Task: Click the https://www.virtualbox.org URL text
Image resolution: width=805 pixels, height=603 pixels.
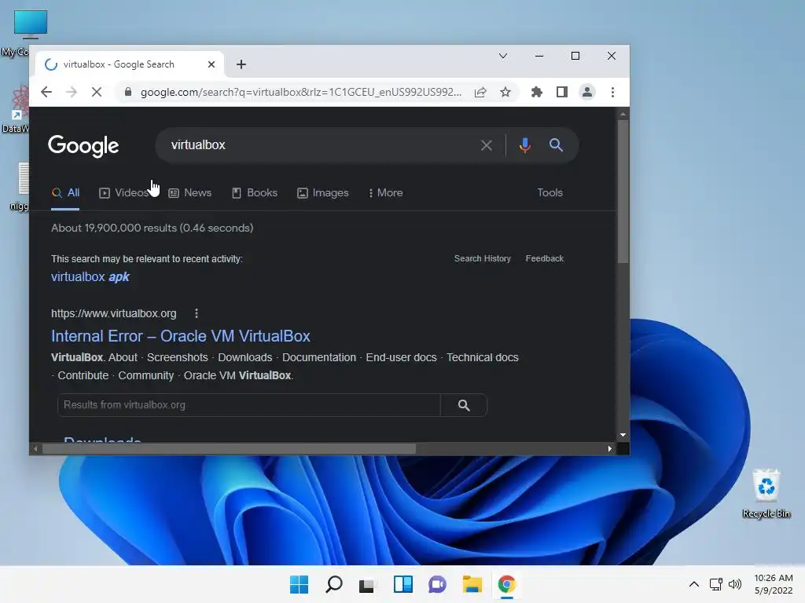Action: (113, 313)
